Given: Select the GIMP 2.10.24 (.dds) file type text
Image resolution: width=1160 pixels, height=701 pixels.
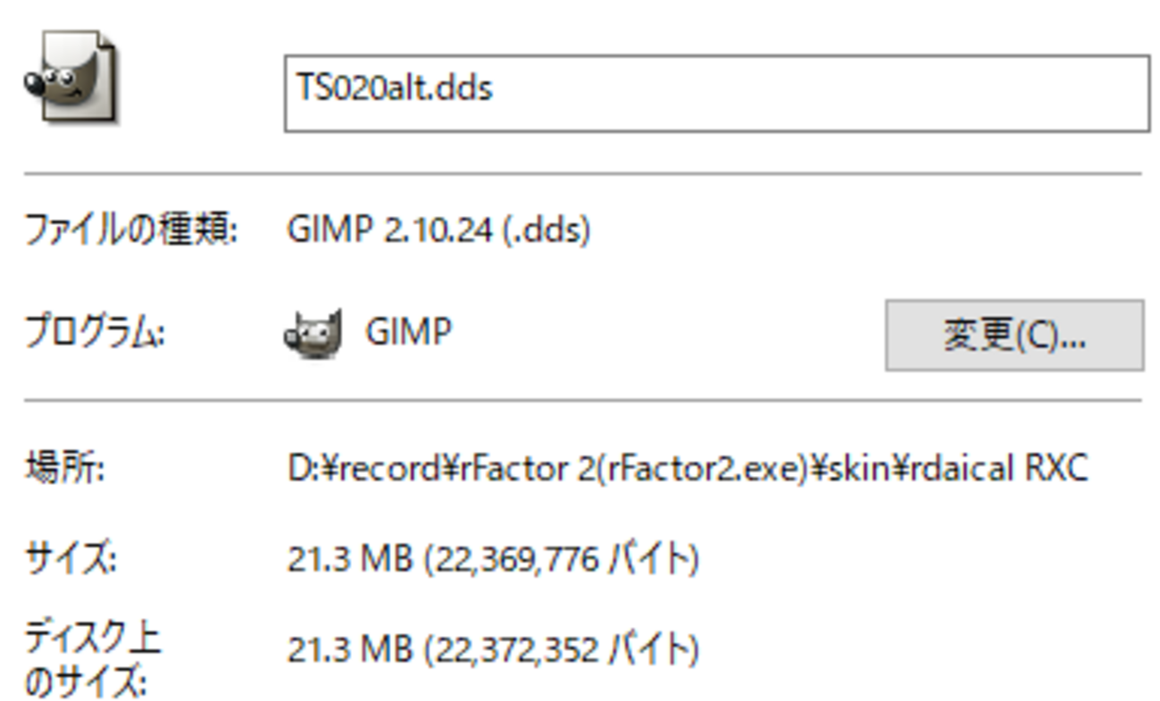Looking at the screenshot, I should coord(438,230).
